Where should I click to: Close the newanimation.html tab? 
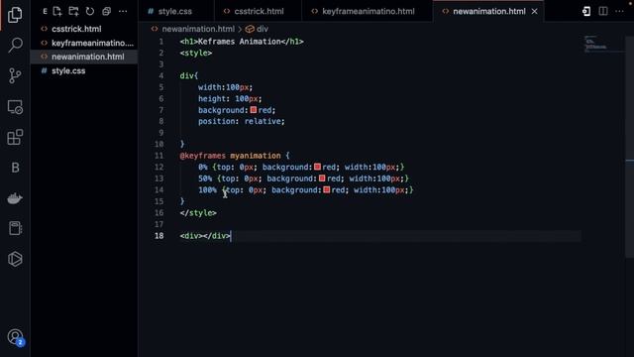(x=535, y=11)
